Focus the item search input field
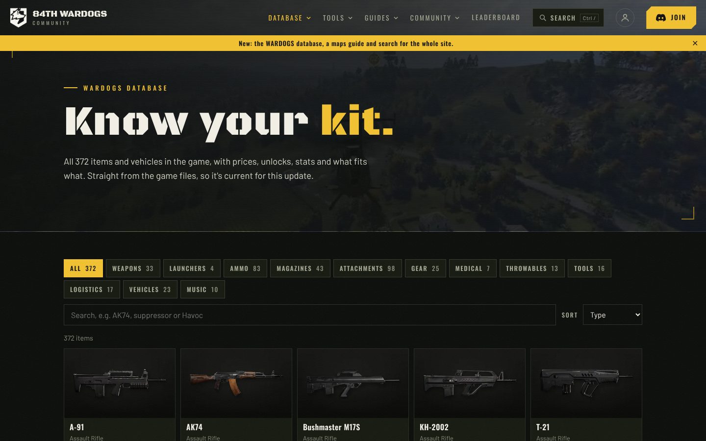This screenshot has height=441, width=706. [309, 315]
